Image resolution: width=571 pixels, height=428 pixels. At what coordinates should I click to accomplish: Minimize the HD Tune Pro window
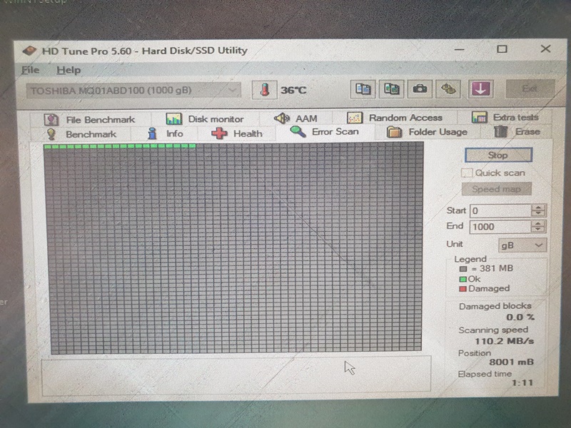tap(460, 49)
